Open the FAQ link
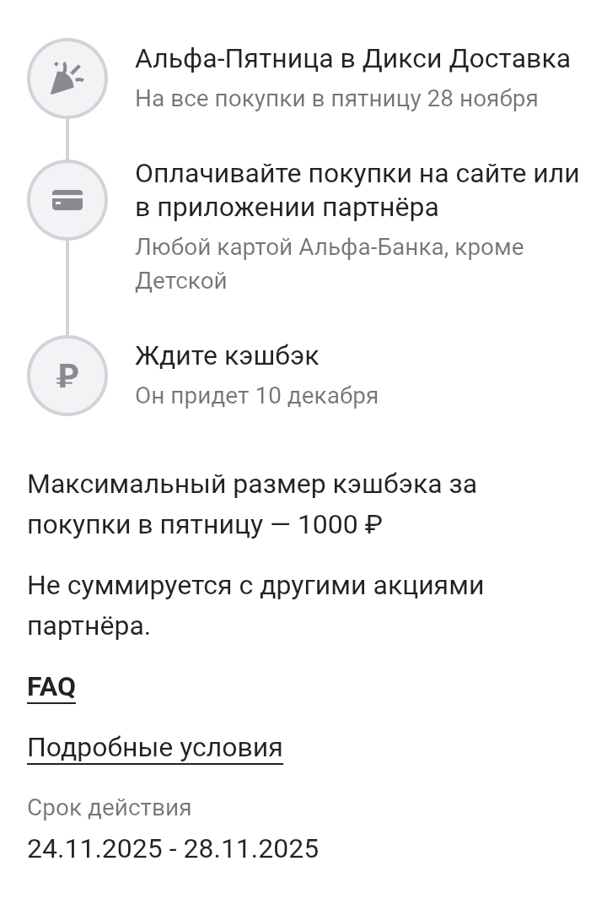The width and height of the screenshot is (607, 910). pos(51,687)
